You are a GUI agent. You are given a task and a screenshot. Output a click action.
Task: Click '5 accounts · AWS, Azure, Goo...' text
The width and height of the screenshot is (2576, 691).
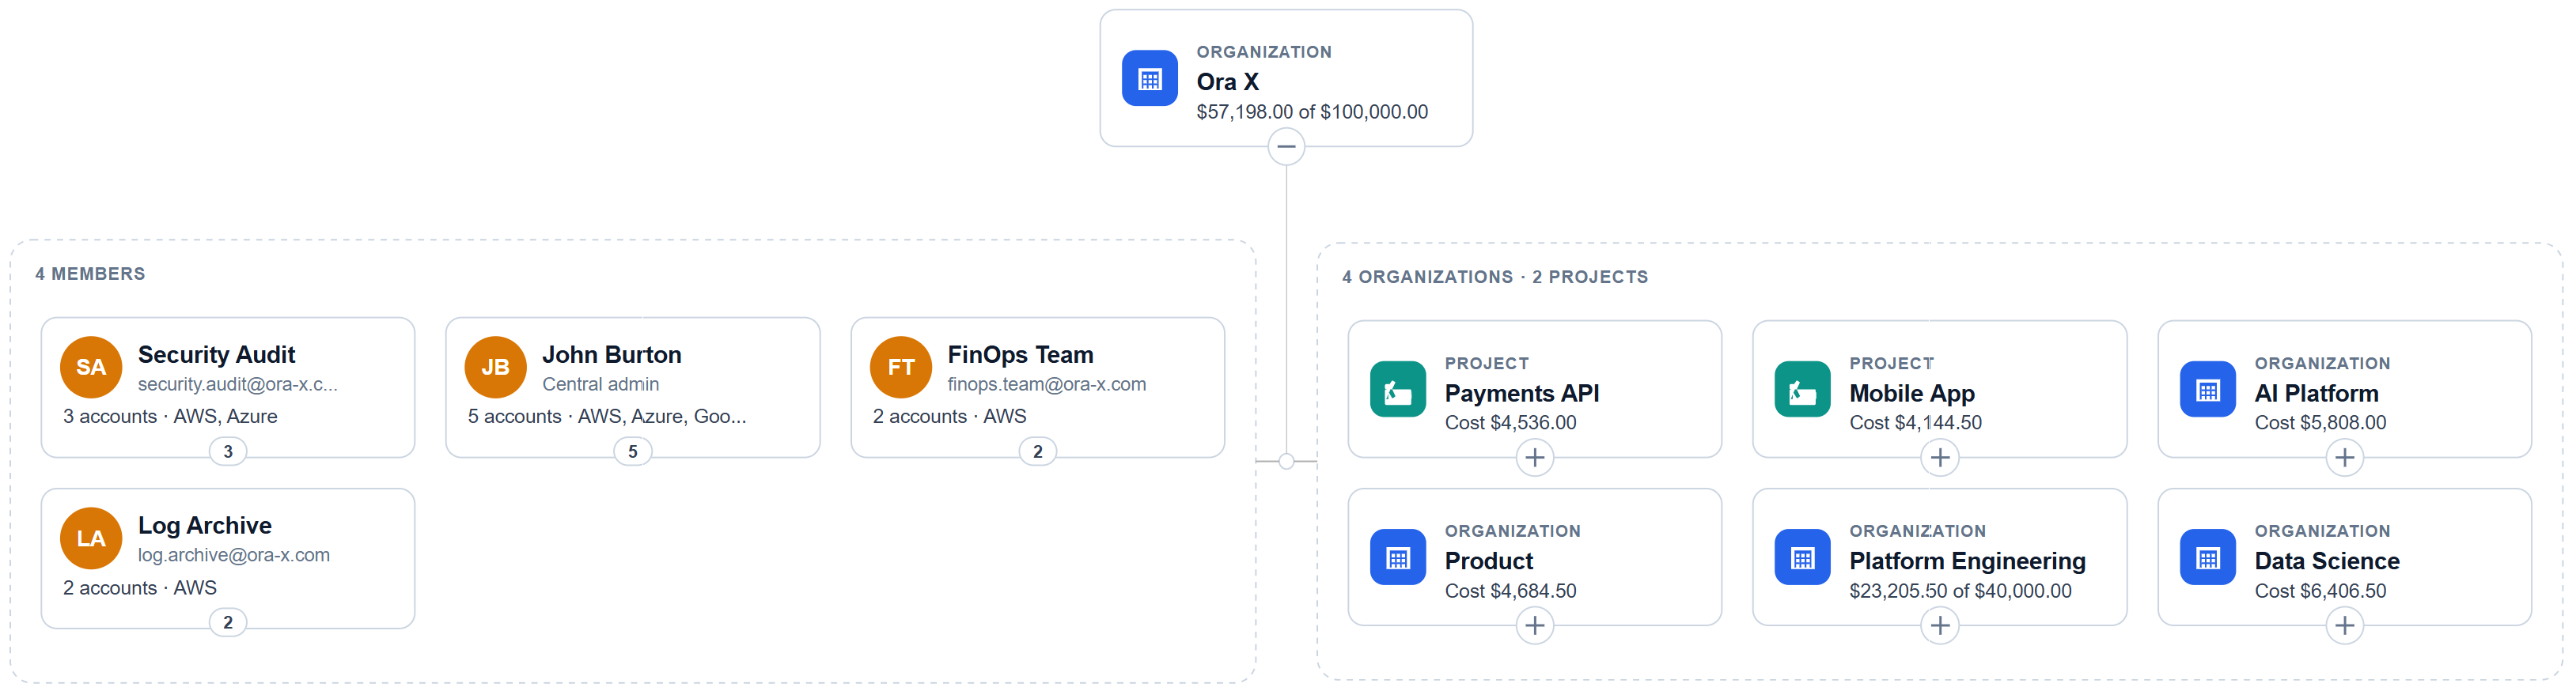(x=607, y=416)
